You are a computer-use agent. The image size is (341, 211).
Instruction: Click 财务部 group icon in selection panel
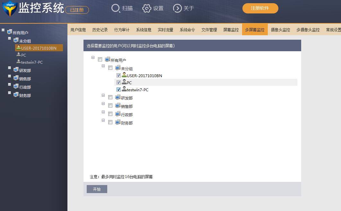pyautogui.click(x=118, y=122)
